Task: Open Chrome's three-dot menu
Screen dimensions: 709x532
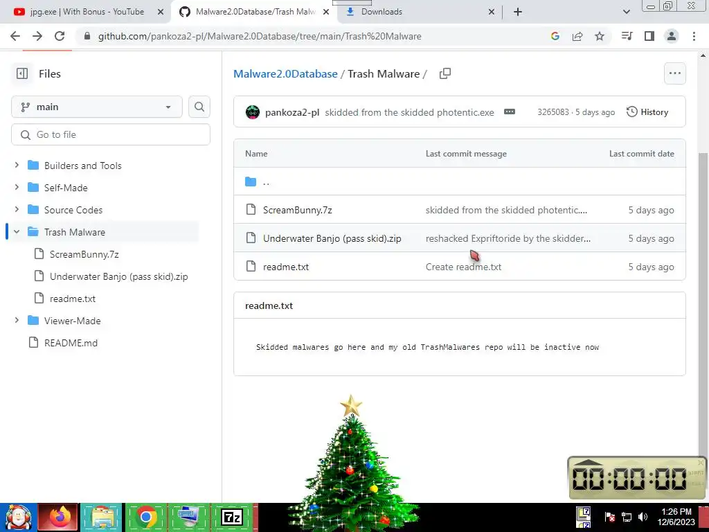Action: click(694, 36)
